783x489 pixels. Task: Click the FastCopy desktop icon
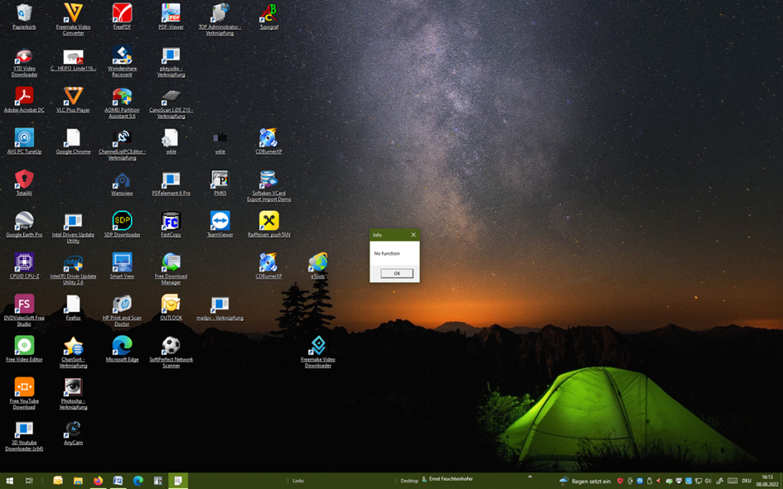click(x=171, y=223)
